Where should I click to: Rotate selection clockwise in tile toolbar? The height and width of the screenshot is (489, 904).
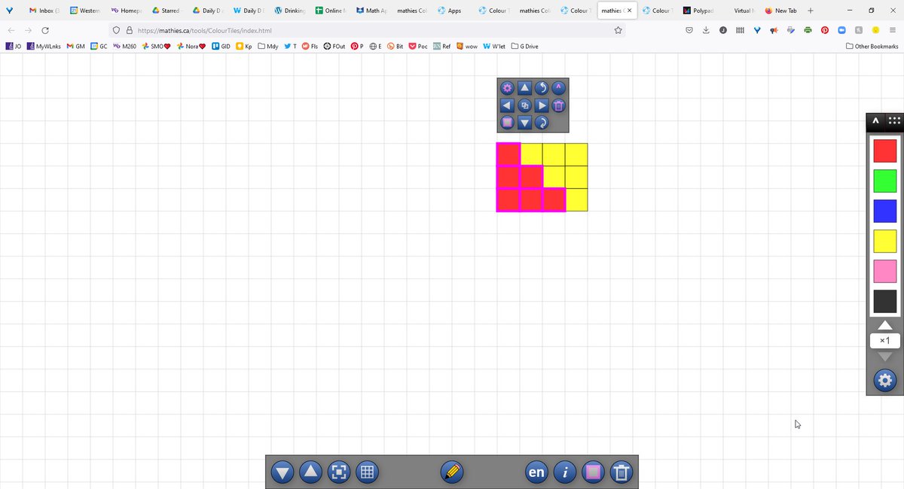(x=542, y=122)
